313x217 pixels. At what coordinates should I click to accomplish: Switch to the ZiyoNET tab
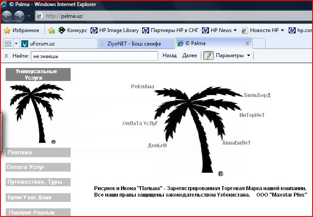click(x=134, y=43)
